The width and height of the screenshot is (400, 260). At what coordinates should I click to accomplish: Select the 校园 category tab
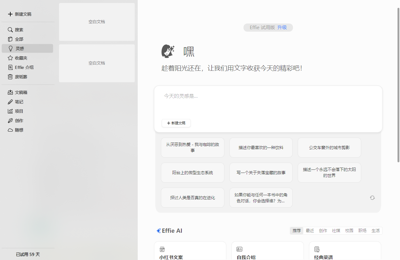349,231
